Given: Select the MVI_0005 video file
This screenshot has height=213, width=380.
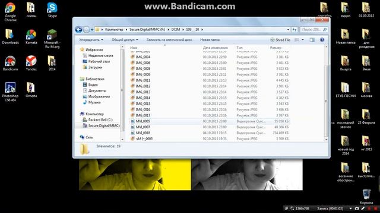Looking at the screenshot, I should pyautogui.click(x=210, y=121).
